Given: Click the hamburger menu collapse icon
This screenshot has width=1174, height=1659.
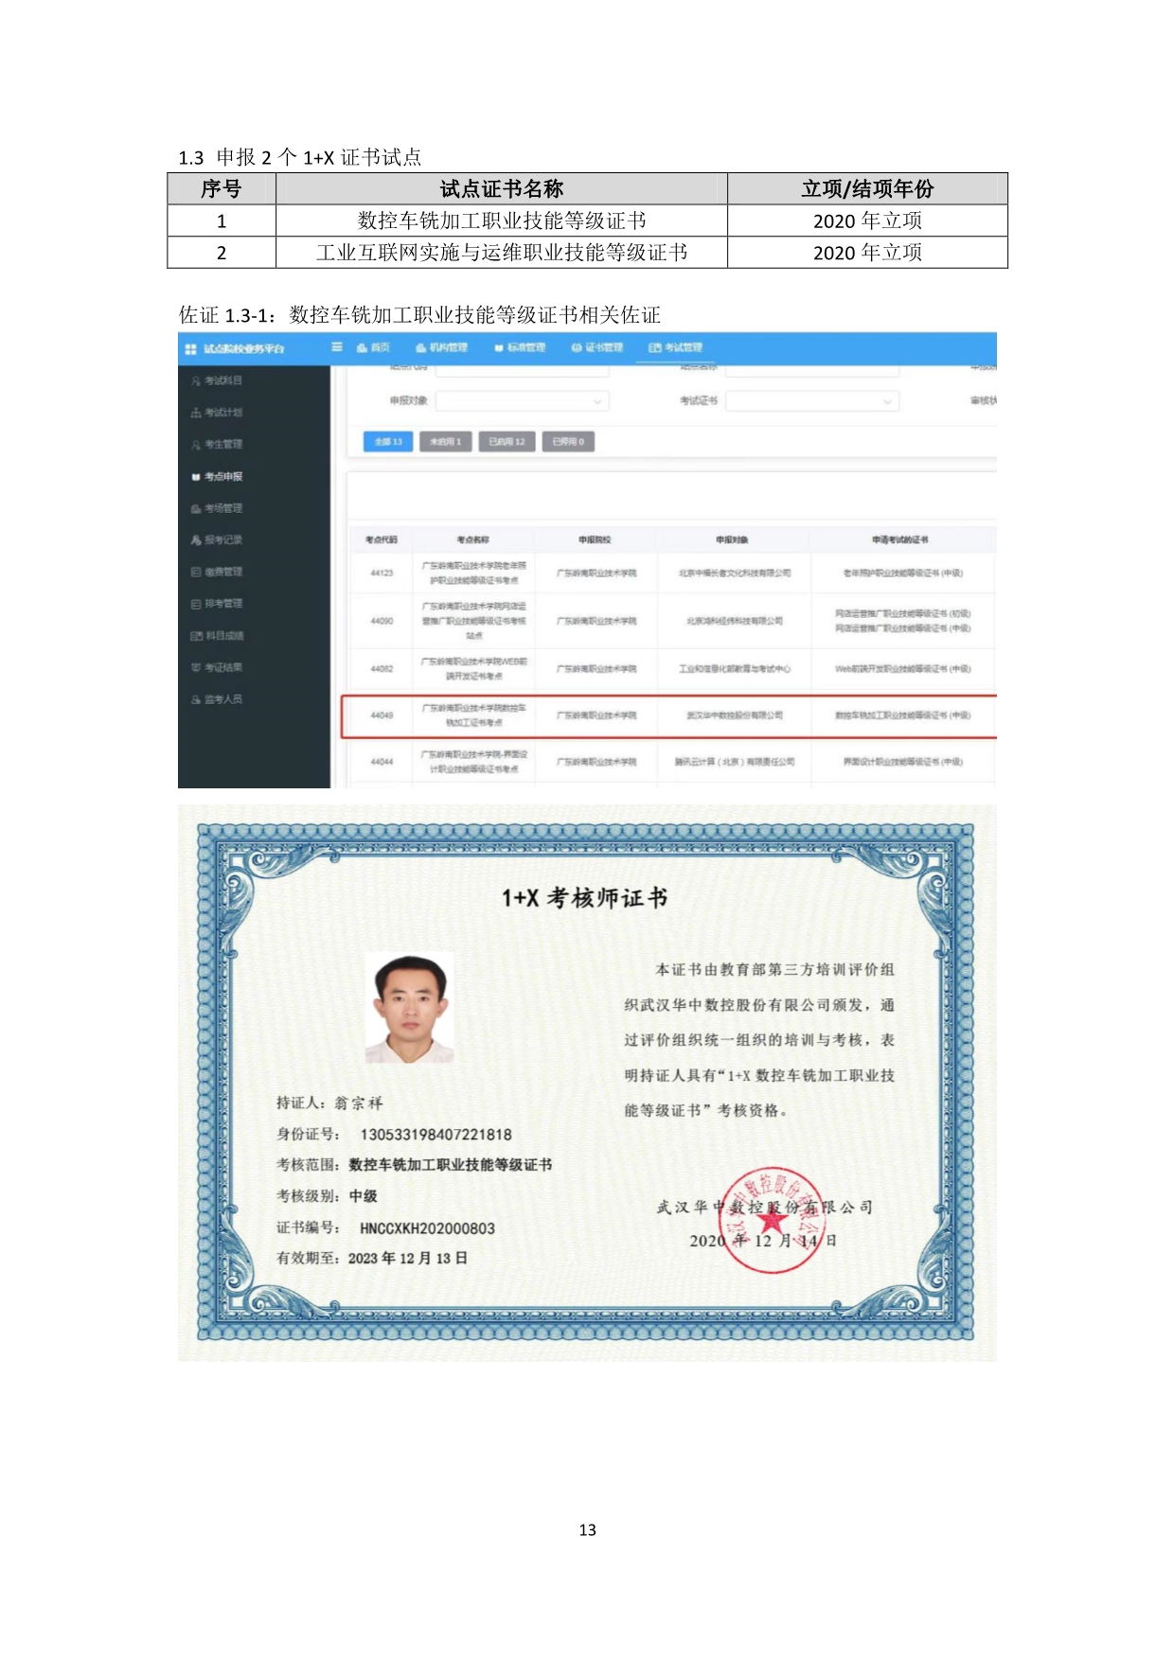Looking at the screenshot, I should (x=336, y=347).
